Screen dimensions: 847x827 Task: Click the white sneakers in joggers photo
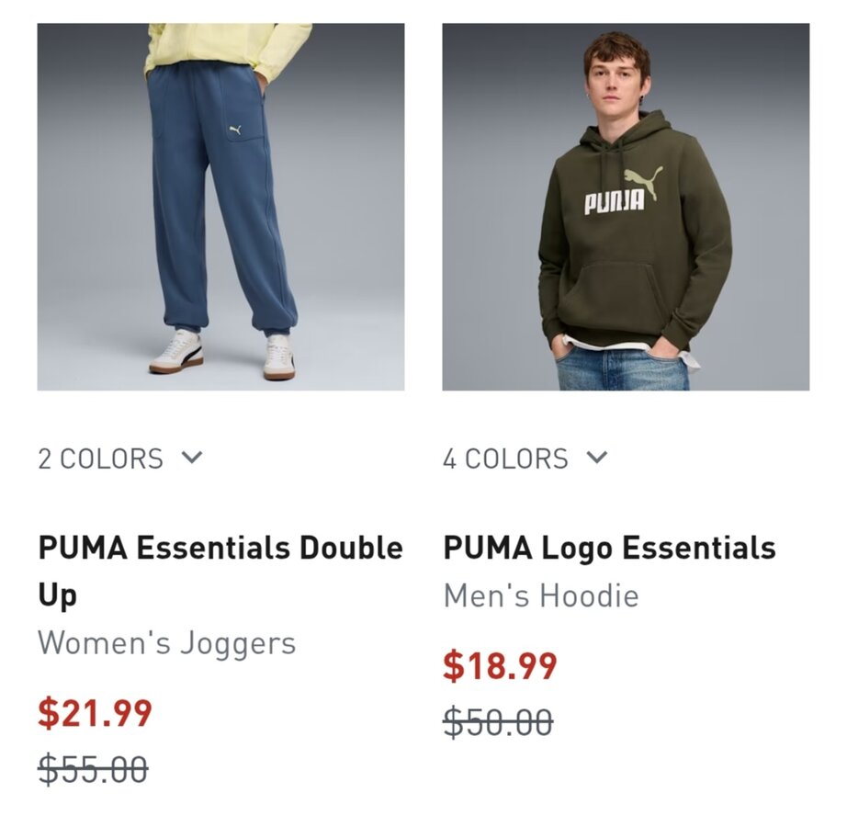point(222,354)
